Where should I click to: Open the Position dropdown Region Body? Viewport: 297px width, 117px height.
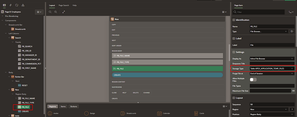click(x=272, y=114)
